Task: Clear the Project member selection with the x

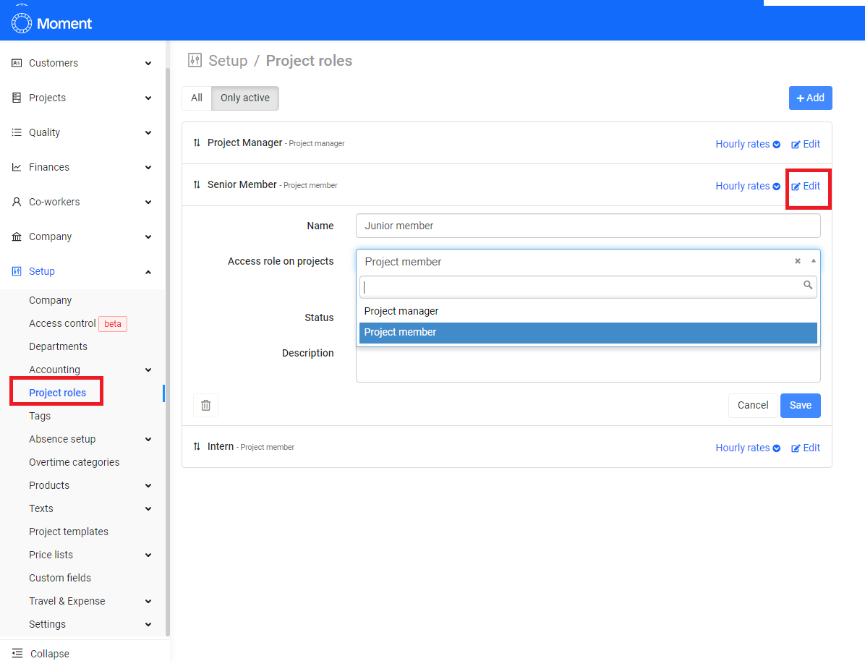Action: click(797, 261)
